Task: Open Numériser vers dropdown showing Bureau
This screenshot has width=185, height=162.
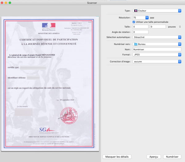Action: 157,44
